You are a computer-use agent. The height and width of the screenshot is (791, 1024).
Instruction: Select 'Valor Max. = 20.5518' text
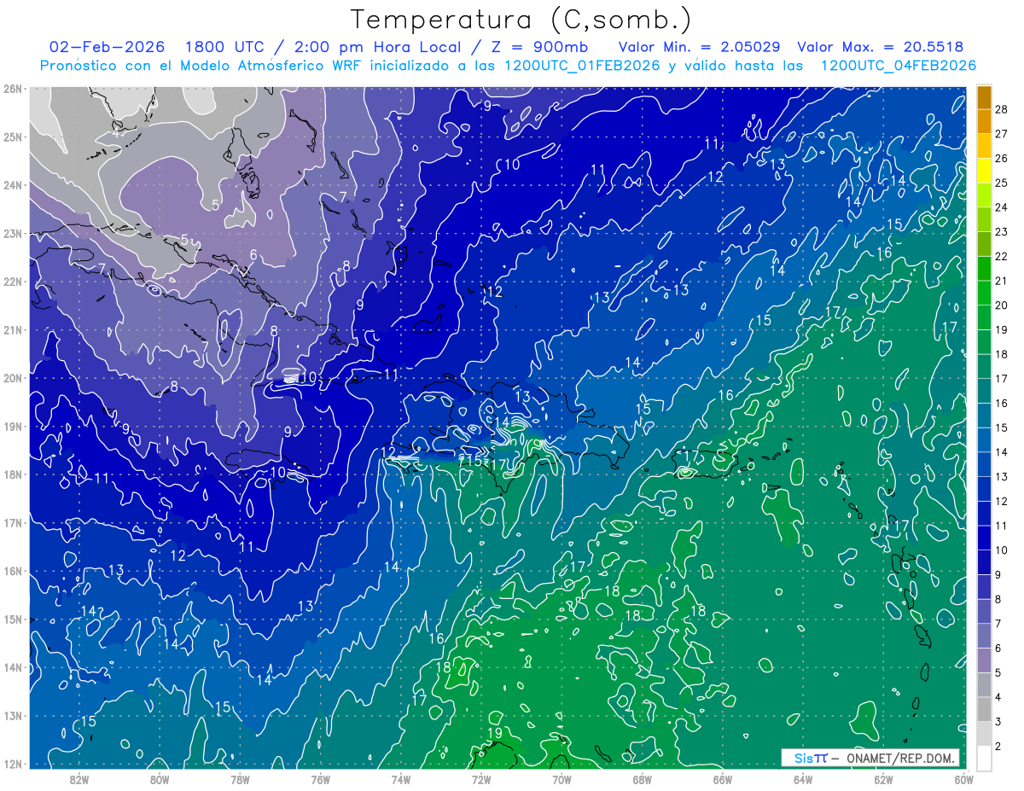880,48
